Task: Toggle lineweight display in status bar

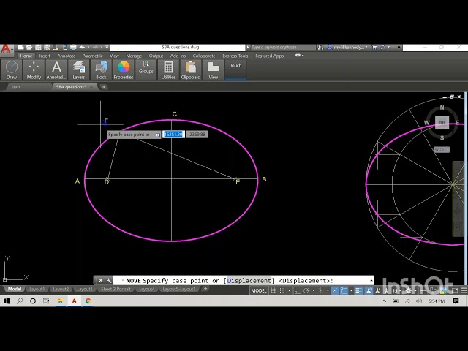Action: click(358, 290)
